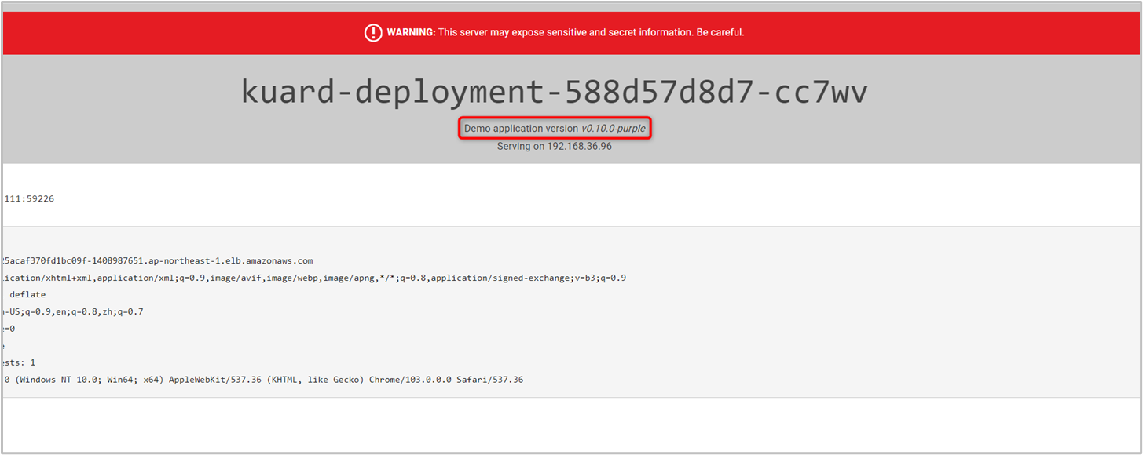The height and width of the screenshot is (455, 1143).
Task: Click the 'Demo application version' label
Action: pos(520,129)
